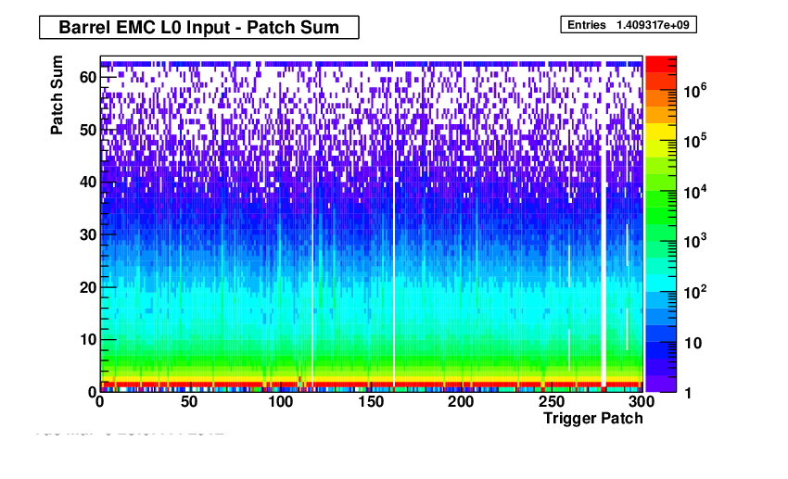
Task: Select the 'Patch Sum' y-axis title
Action: pyautogui.click(x=57, y=95)
